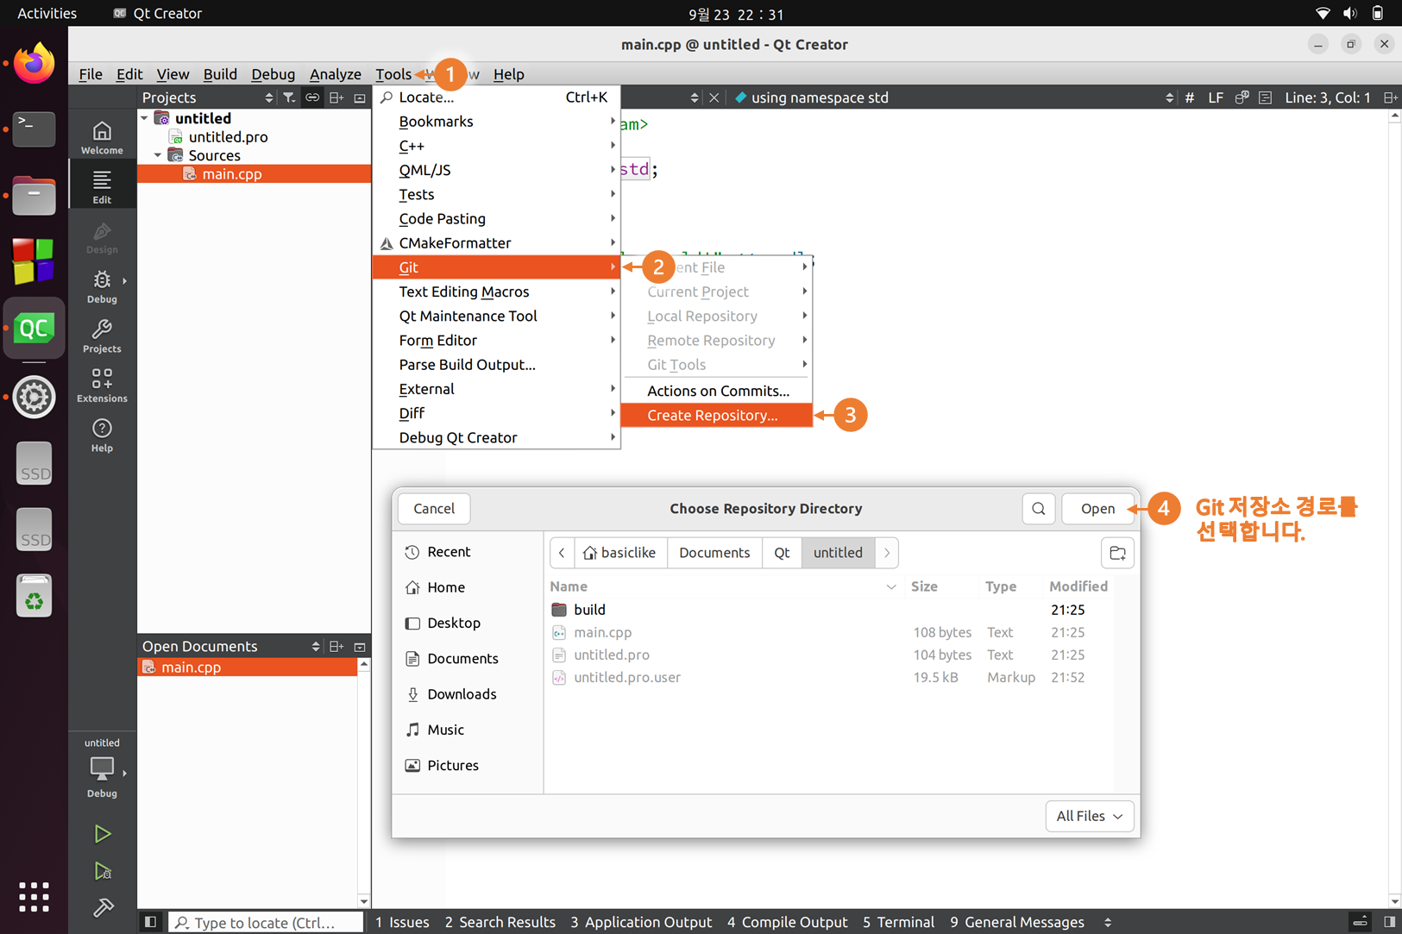Image resolution: width=1402 pixels, height=934 pixels.
Task: Open the Projects mode
Action: (x=102, y=336)
